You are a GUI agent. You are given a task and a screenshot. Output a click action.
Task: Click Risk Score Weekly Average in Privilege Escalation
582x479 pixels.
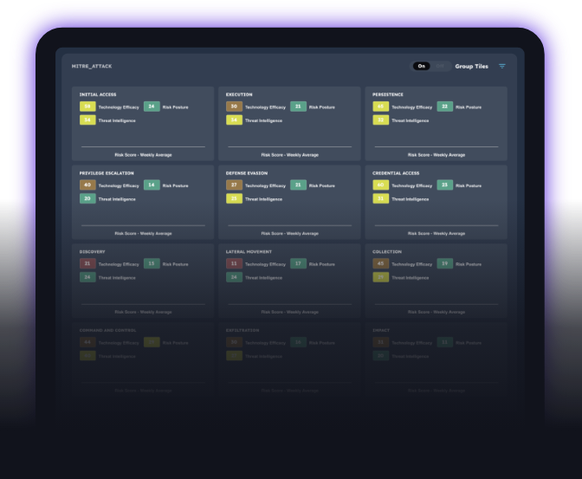click(x=143, y=234)
